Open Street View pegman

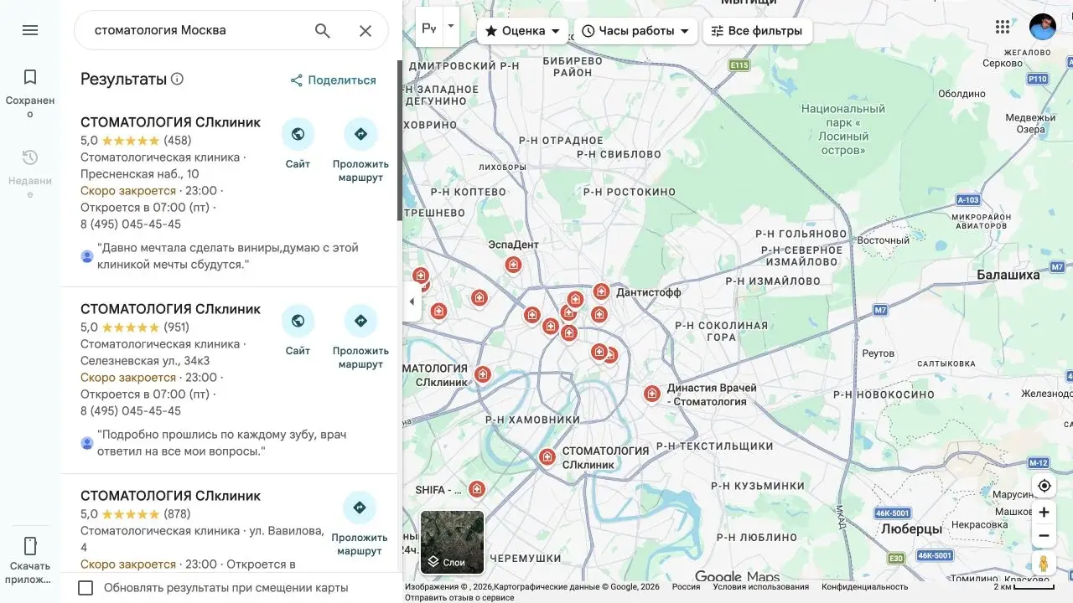click(1044, 564)
